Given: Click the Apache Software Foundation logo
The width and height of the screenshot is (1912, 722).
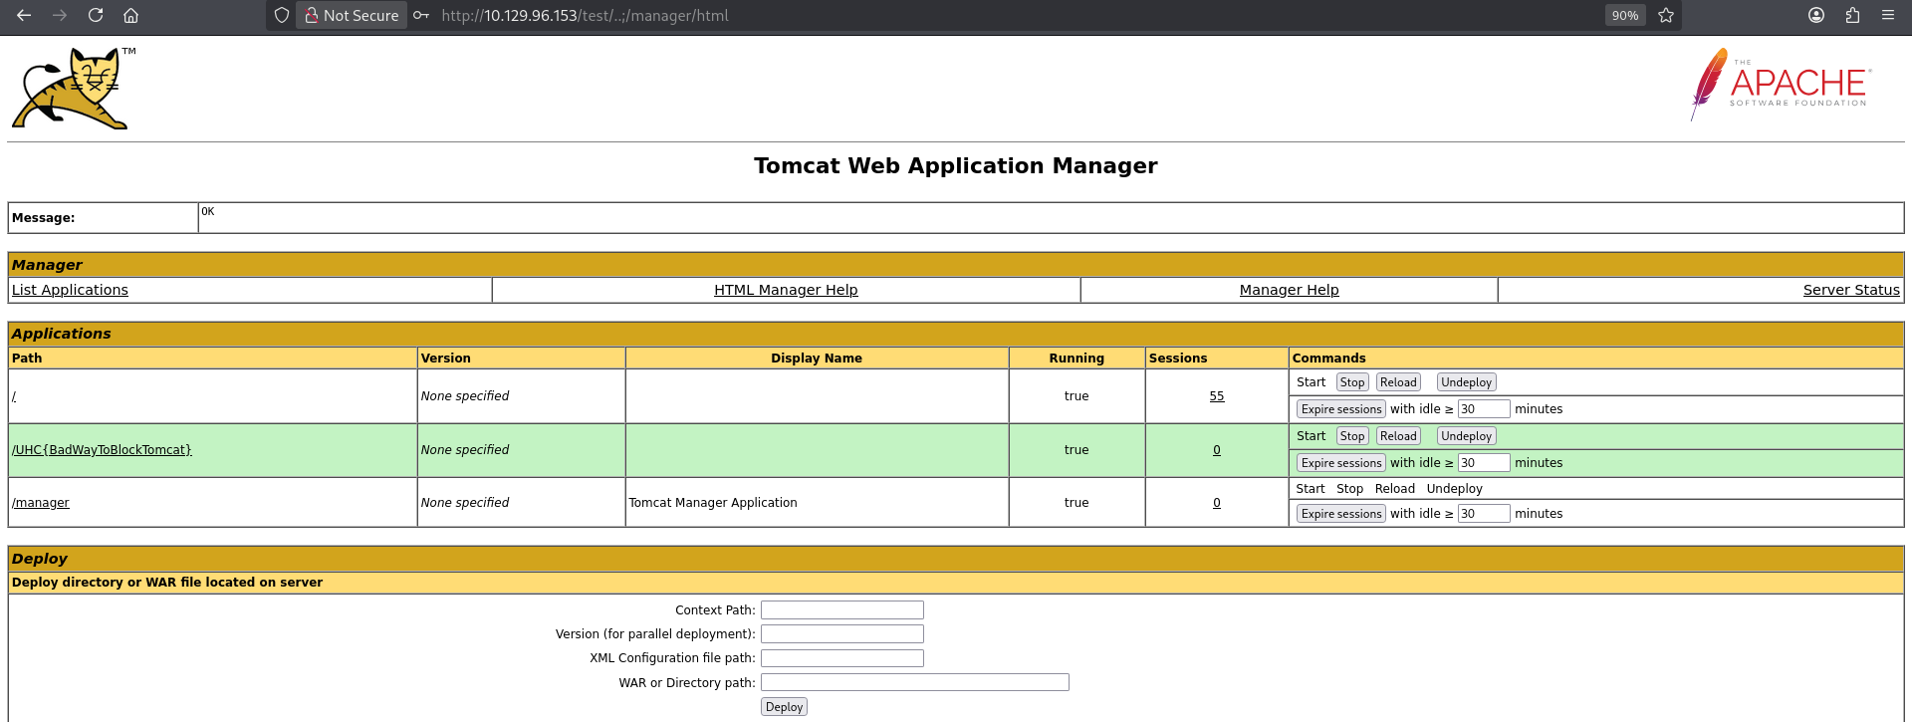Looking at the screenshot, I should coord(1781,84).
